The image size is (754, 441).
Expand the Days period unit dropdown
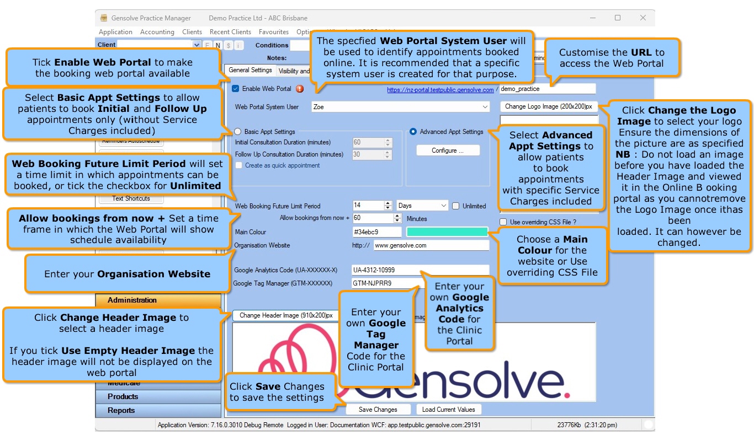pos(443,206)
